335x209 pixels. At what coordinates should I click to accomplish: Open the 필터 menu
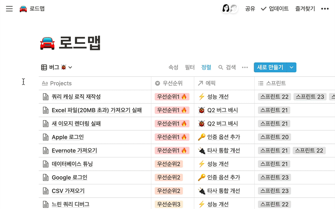(189, 68)
